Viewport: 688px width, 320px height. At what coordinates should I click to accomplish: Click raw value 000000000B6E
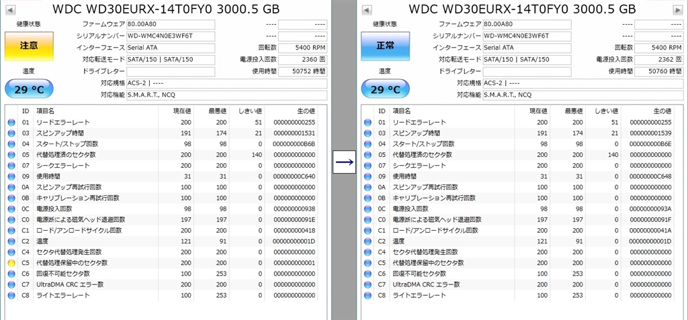point(650,144)
